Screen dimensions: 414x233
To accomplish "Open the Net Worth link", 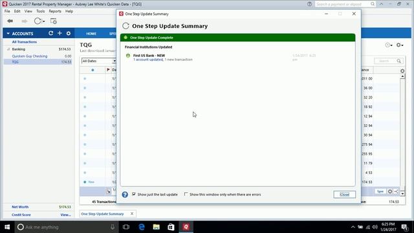I will pos(20,207).
